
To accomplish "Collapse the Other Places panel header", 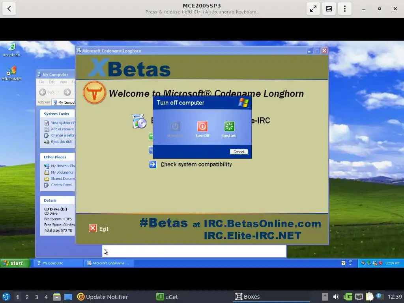I will tap(58, 157).
